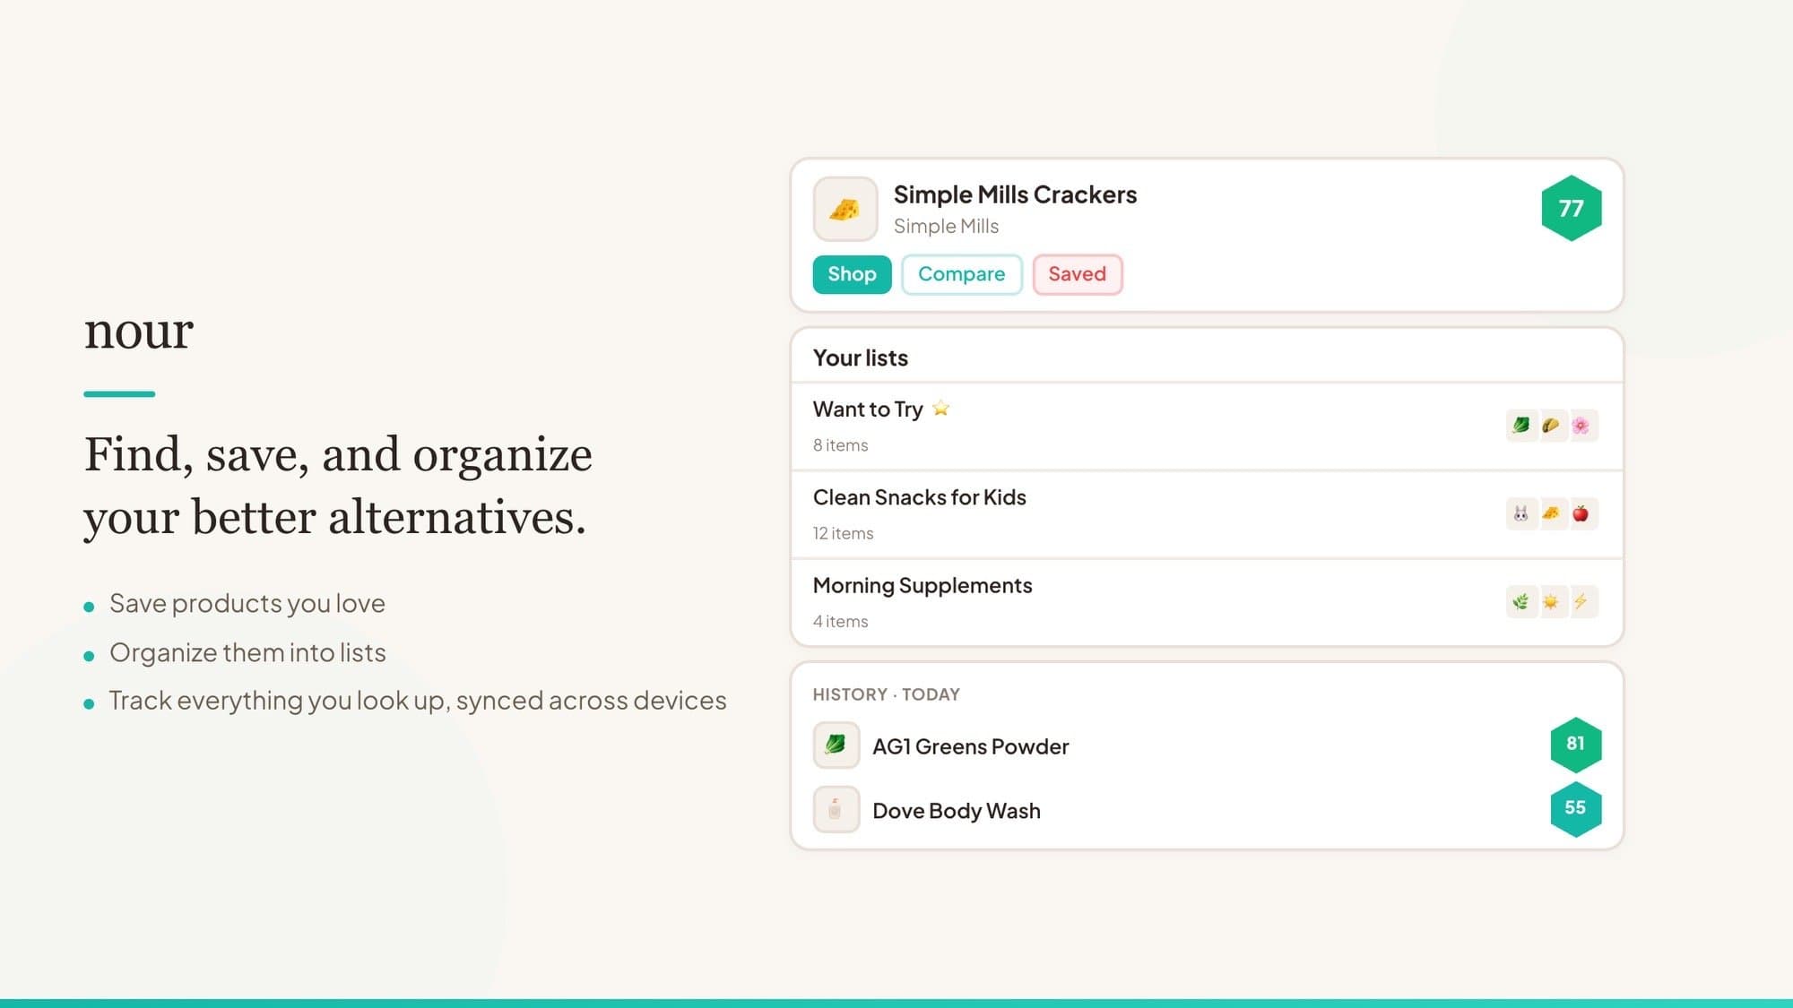Click the Dove Body Wash bottle icon
The width and height of the screenshot is (1793, 1008).
click(x=836, y=809)
